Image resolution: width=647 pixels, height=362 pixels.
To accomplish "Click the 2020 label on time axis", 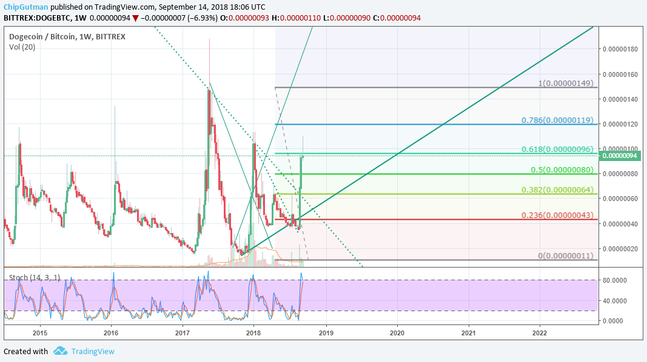I will (397, 333).
